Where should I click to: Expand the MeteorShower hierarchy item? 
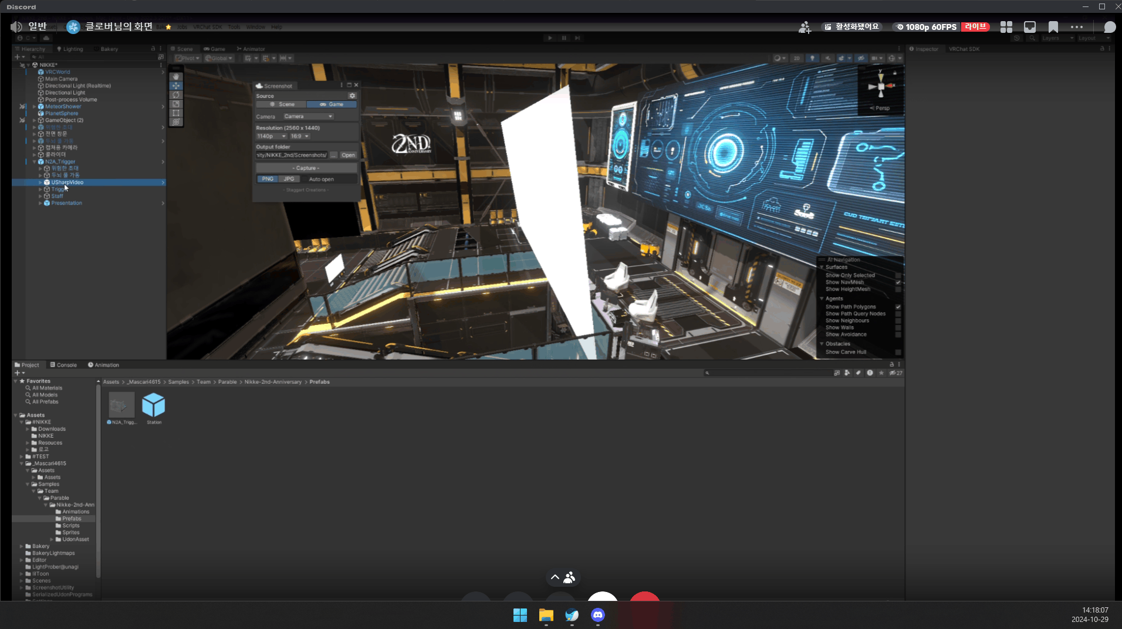point(34,107)
